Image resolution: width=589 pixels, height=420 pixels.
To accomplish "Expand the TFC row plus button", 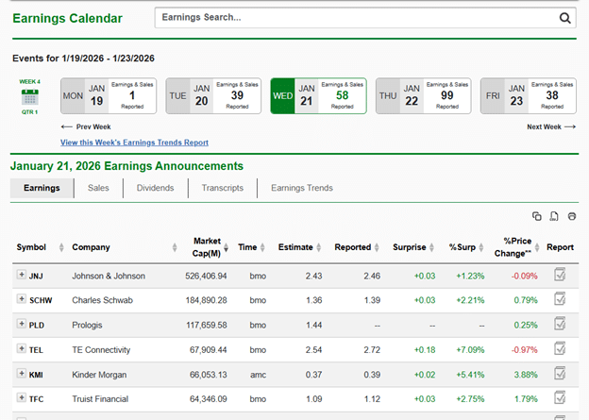I will point(22,397).
